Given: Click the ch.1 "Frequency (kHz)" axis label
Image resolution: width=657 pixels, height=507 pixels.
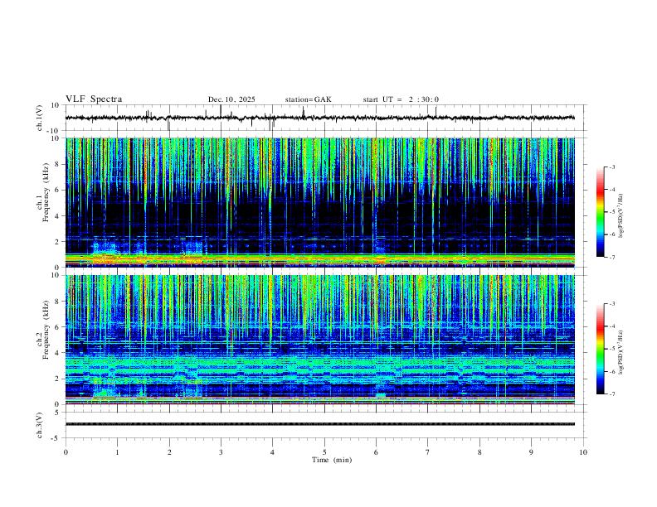Looking at the screenshot, I should pos(46,192).
